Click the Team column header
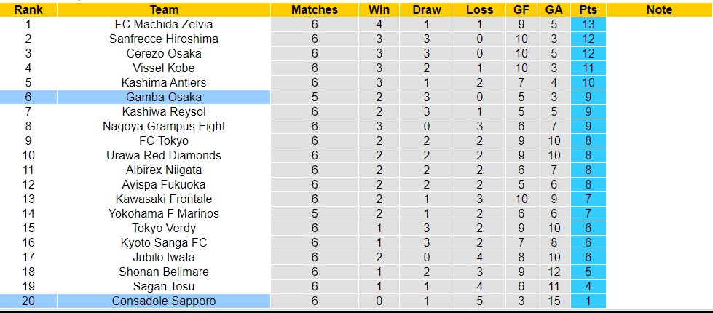Screen dimensions: 713x313 tap(164, 9)
